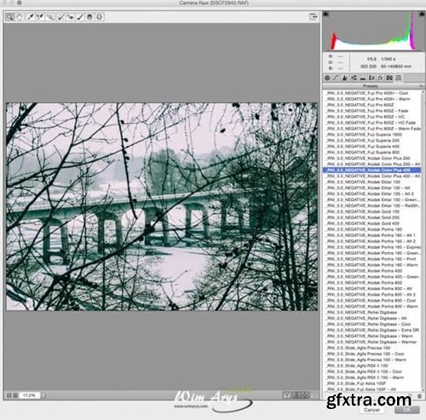This screenshot has height=420, width=426.
Task: Apply preset Fuji Pro 800Z - Fade
Action: (x=372, y=111)
